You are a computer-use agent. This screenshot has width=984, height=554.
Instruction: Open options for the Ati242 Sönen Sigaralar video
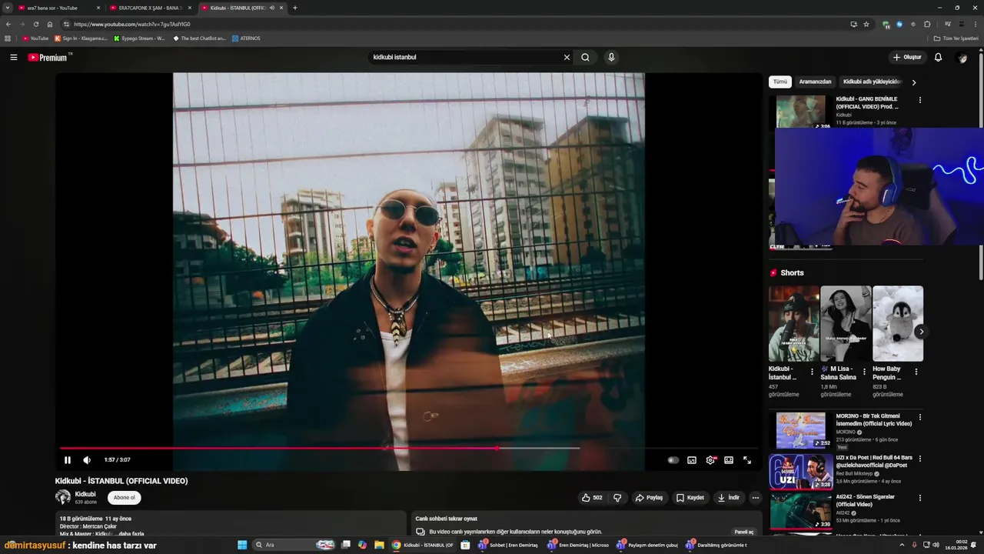pos(919,498)
